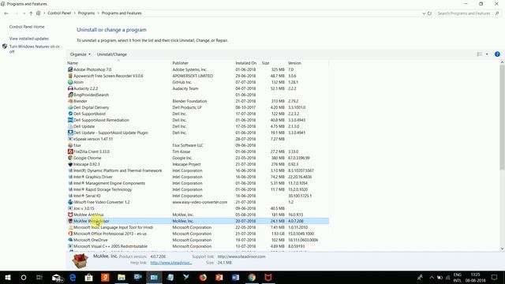Select the McAfee WebAdvisor row

pyautogui.click(x=198, y=221)
